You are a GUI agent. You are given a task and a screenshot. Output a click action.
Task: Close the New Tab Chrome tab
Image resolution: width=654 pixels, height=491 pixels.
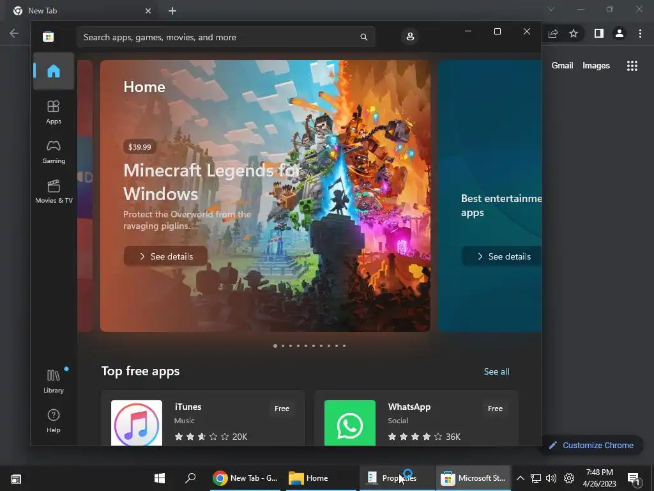tap(148, 11)
